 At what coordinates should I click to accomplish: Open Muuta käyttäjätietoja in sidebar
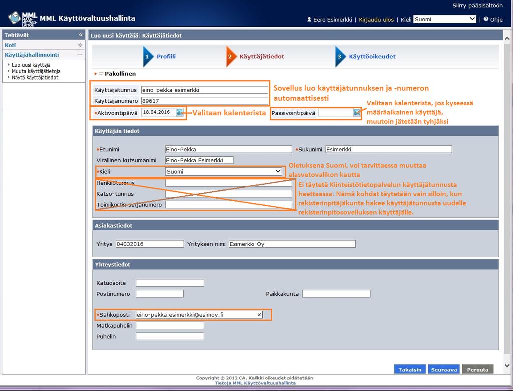tap(36, 71)
